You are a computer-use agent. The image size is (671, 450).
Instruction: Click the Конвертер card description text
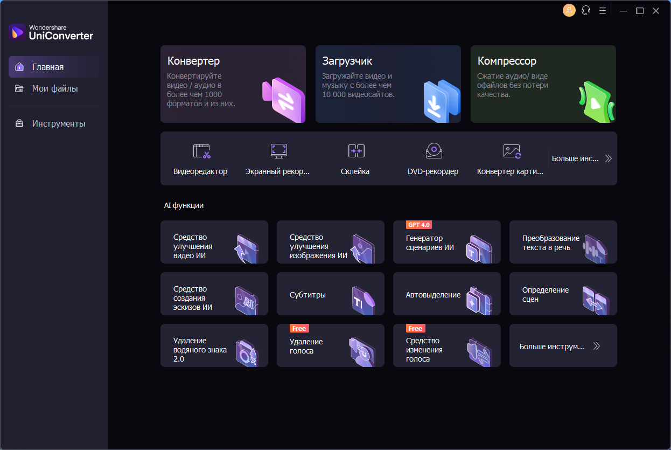click(x=201, y=90)
